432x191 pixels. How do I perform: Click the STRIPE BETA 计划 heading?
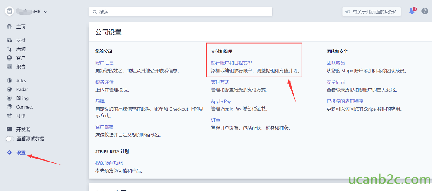point(112,151)
